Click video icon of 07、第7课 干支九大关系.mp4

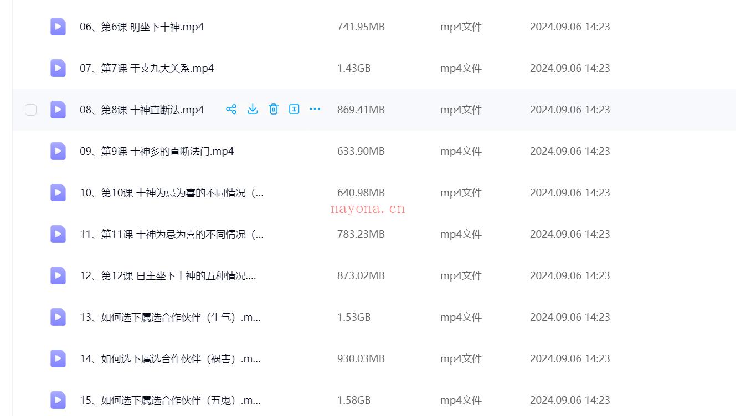(x=58, y=68)
